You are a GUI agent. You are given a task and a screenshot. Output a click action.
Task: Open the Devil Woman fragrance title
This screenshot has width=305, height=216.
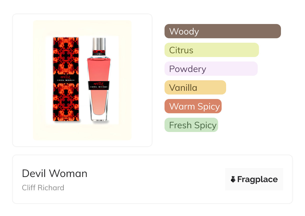point(55,173)
